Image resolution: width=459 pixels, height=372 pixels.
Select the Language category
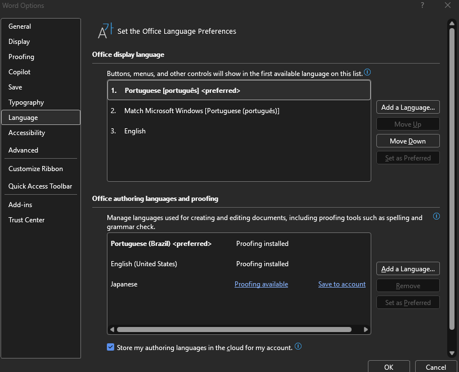point(41,118)
